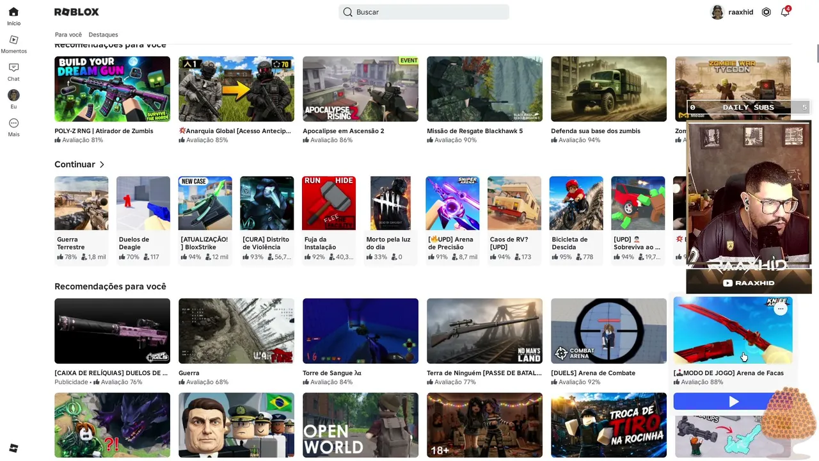Viewport: 819px width, 461px height.
Task: Go to Início in the sidebar
Action: 13,16
